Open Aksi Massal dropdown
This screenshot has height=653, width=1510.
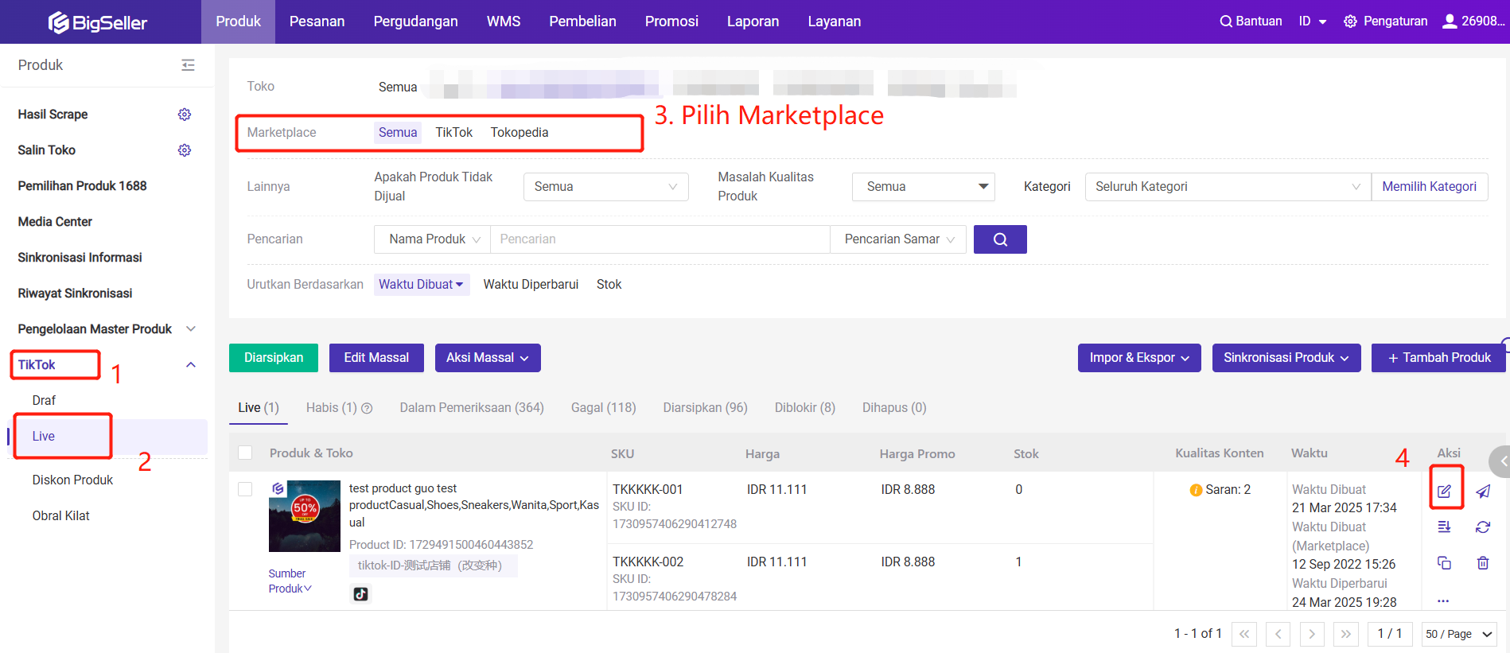(x=488, y=358)
